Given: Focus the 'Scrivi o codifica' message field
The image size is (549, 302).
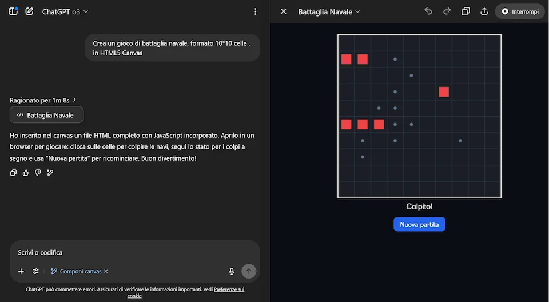Looking at the screenshot, I should (135, 253).
